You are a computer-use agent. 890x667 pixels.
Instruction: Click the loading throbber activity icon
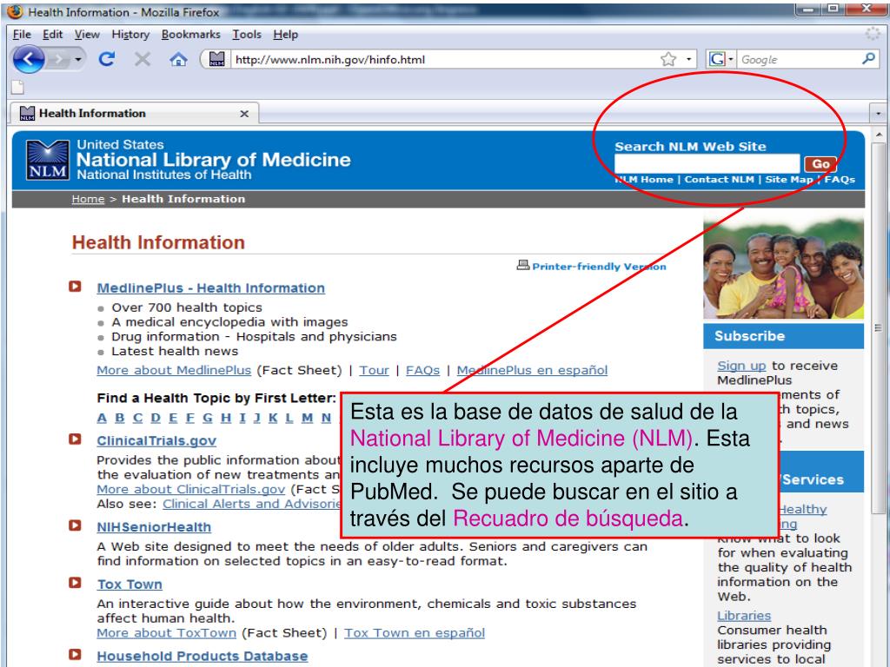pyautogui.click(x=872, y=34)
